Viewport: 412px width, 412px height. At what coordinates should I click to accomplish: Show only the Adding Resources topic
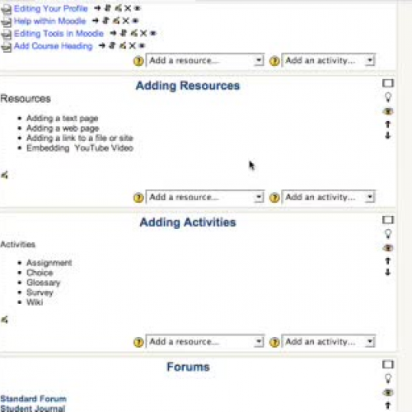click(388, 83)
